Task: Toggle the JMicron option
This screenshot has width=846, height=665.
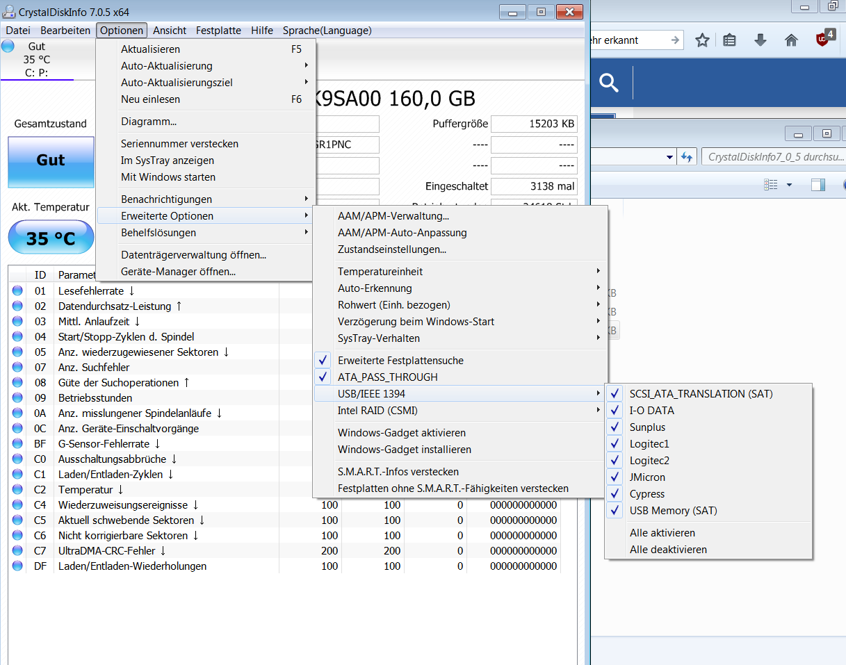Action: 708,477
